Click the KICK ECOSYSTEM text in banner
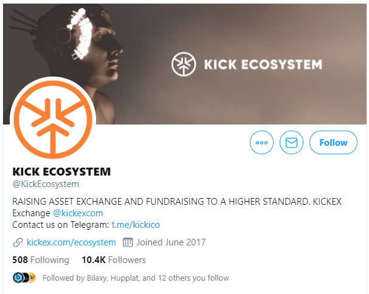369x294 pixels. 261,64
